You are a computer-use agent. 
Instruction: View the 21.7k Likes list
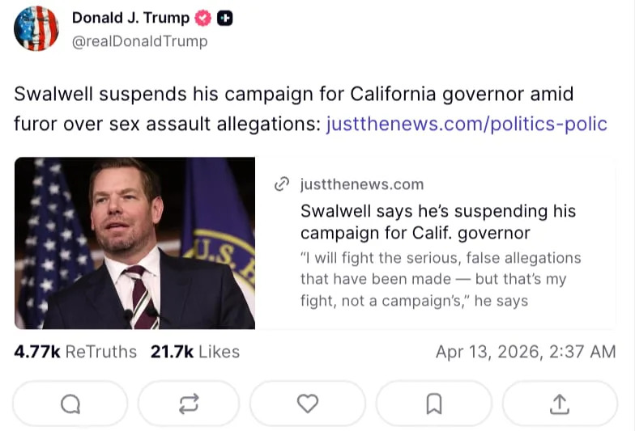point(195,352)
